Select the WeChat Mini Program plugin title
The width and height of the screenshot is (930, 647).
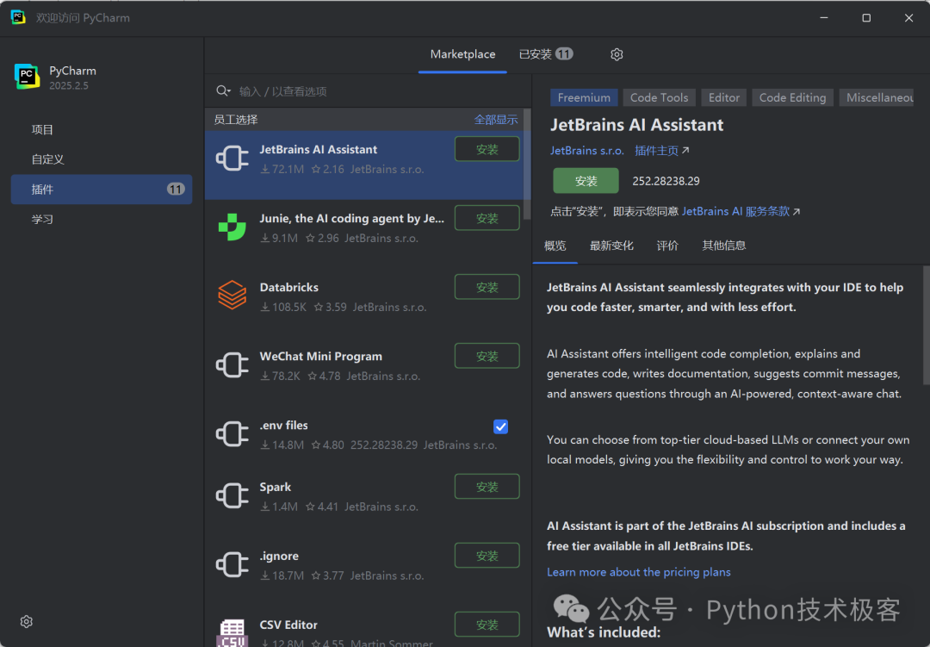click(321, 356)
